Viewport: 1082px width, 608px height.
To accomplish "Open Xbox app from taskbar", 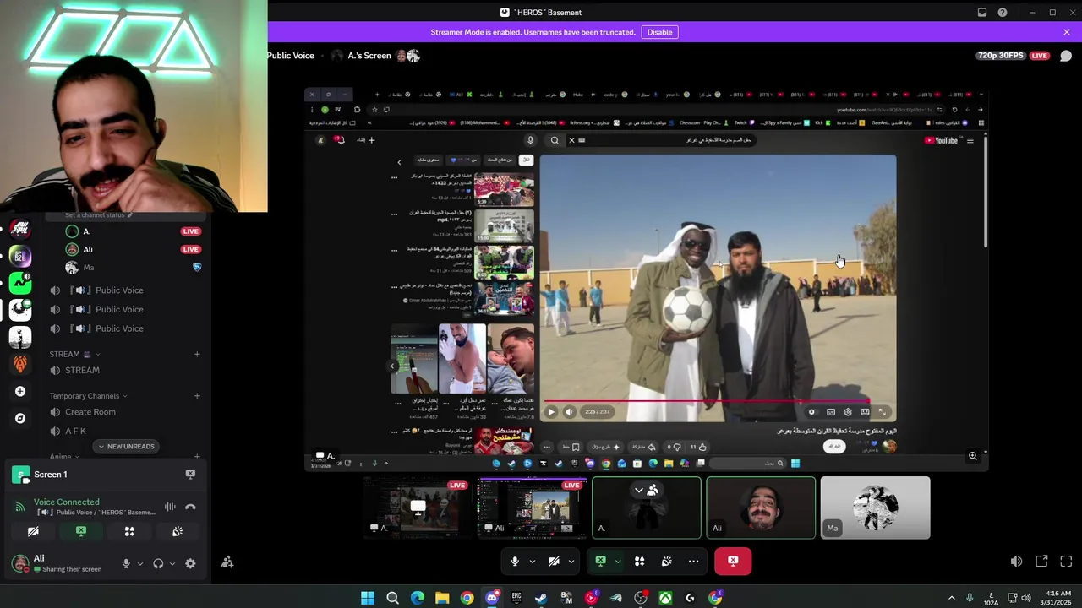I will click(666, 598).
